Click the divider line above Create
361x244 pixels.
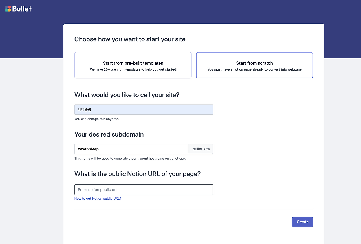(x=194, y=209)
